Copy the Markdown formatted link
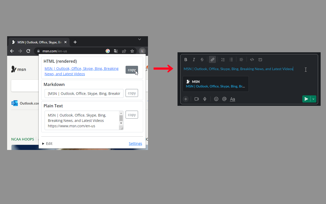This screenshot has width=326, height=204. [132, 93]
